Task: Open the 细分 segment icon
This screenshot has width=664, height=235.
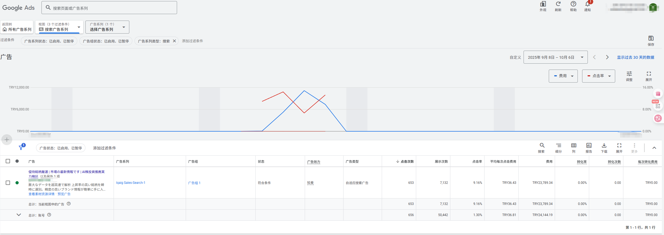Action: [559, 146]
